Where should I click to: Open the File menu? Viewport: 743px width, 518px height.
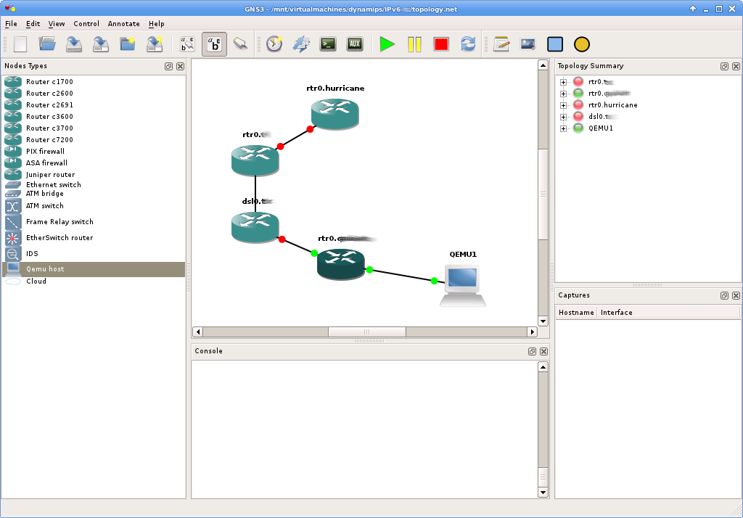[11, 24]
